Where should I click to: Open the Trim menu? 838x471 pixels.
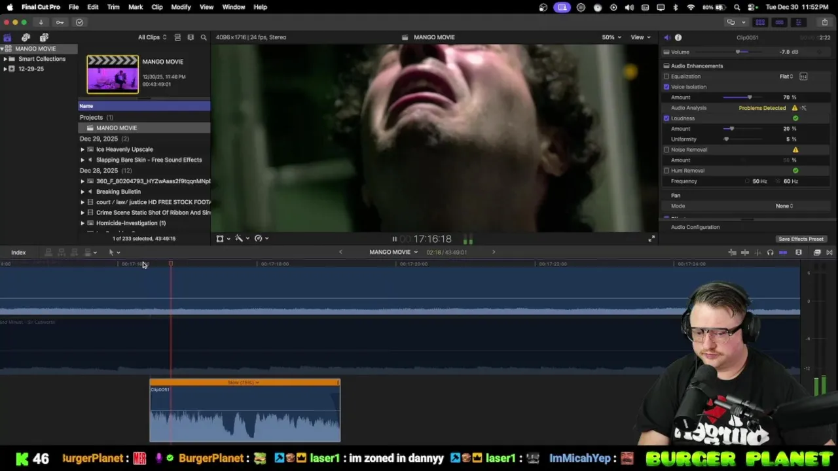click(x=113, y=7)
